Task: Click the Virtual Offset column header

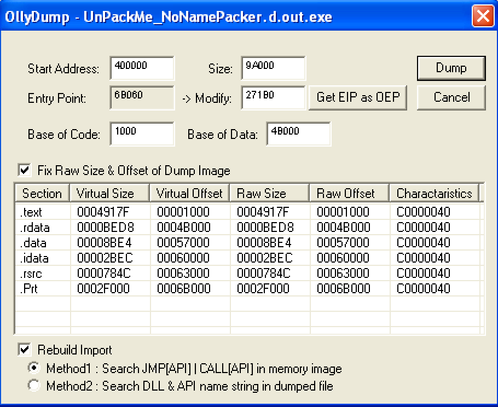Action: (189, 193)
